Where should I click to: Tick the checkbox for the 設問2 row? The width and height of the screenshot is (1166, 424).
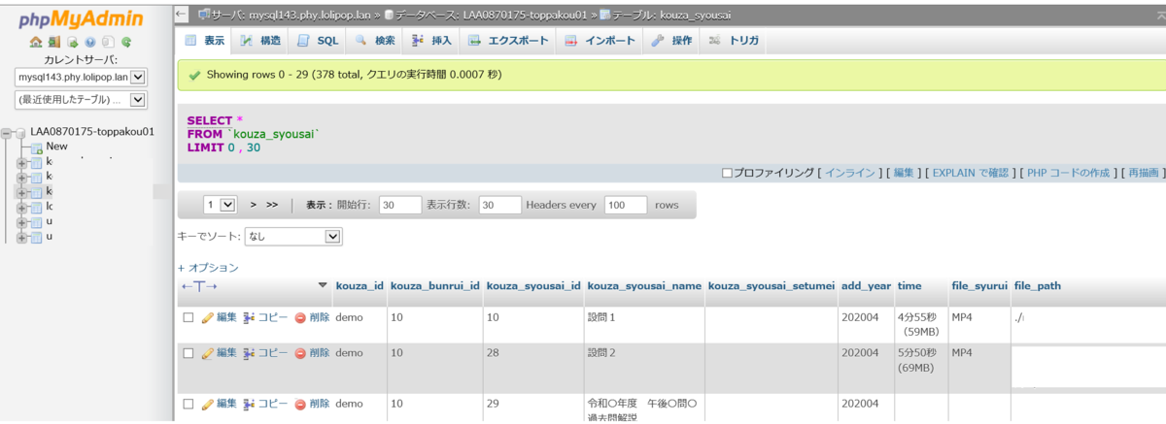point(189,353)
